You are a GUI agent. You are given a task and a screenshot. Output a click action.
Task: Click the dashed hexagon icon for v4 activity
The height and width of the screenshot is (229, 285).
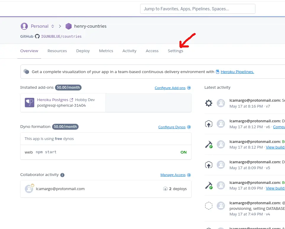pos(209,206)
